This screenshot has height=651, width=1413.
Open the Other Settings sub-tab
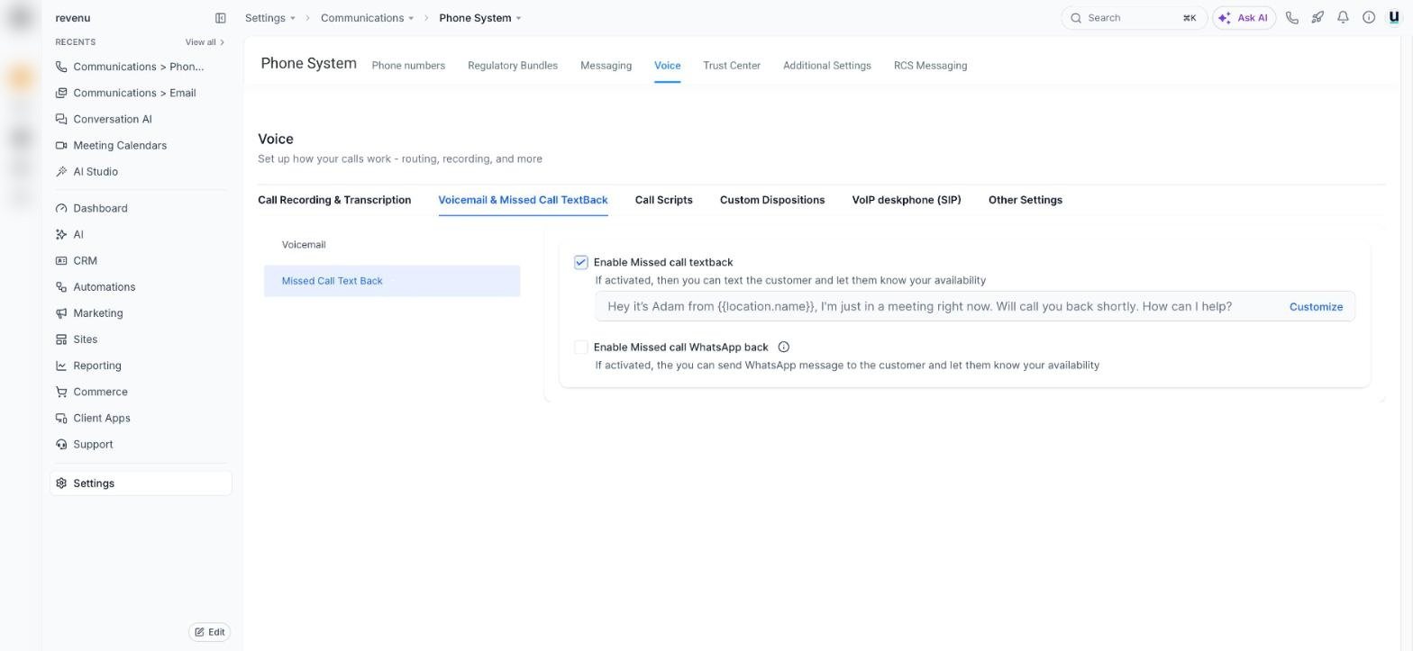click(1026, 200)
